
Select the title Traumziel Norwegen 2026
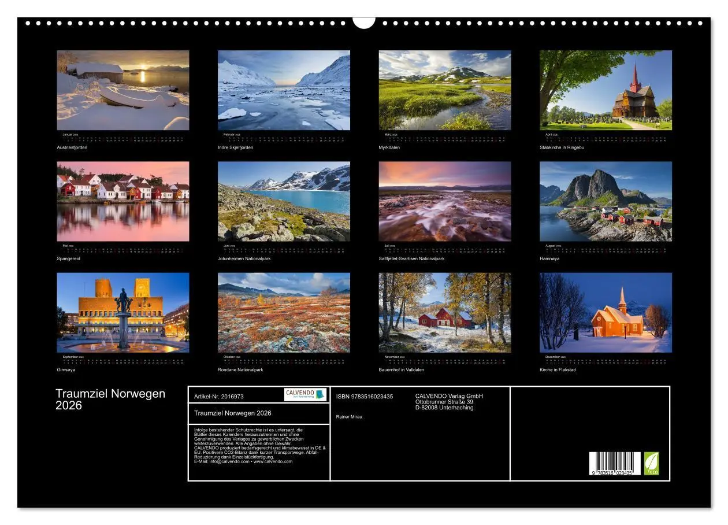point(233,413)
